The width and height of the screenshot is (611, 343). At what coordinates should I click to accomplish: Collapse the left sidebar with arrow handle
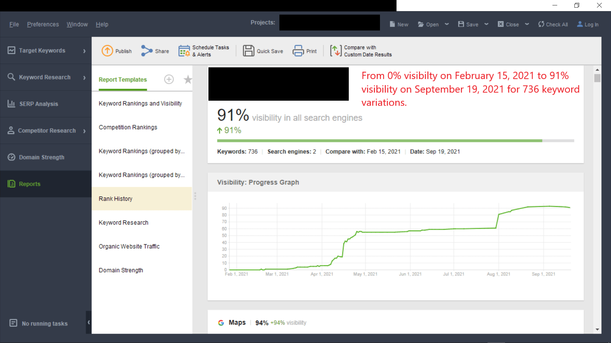[89, 322]
